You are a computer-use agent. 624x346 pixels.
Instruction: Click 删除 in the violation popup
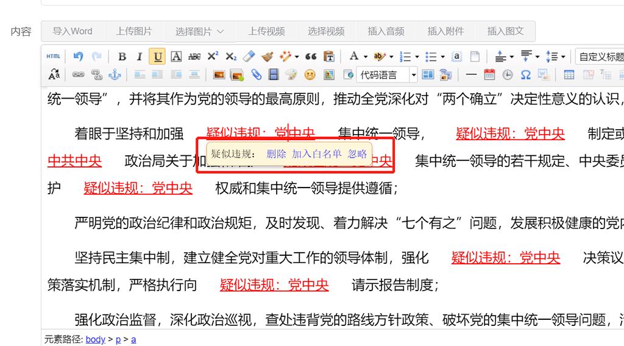click(276, 154)
